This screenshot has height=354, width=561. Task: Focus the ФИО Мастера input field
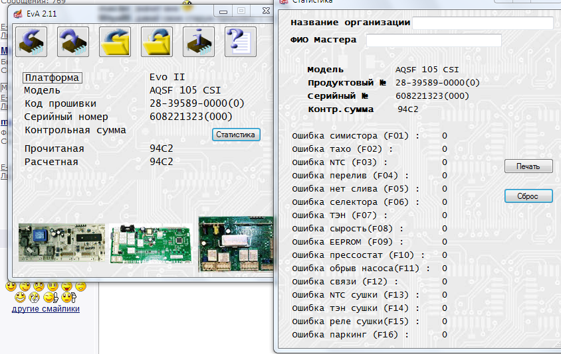[433, 40]
